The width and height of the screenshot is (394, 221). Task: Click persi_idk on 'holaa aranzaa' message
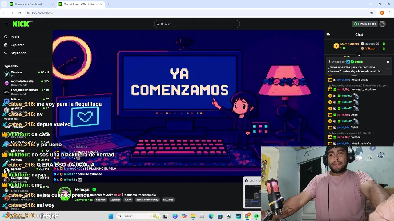pos(343,79)
